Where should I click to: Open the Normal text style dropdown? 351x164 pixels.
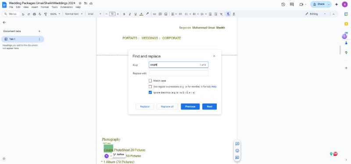pos(74,14)
